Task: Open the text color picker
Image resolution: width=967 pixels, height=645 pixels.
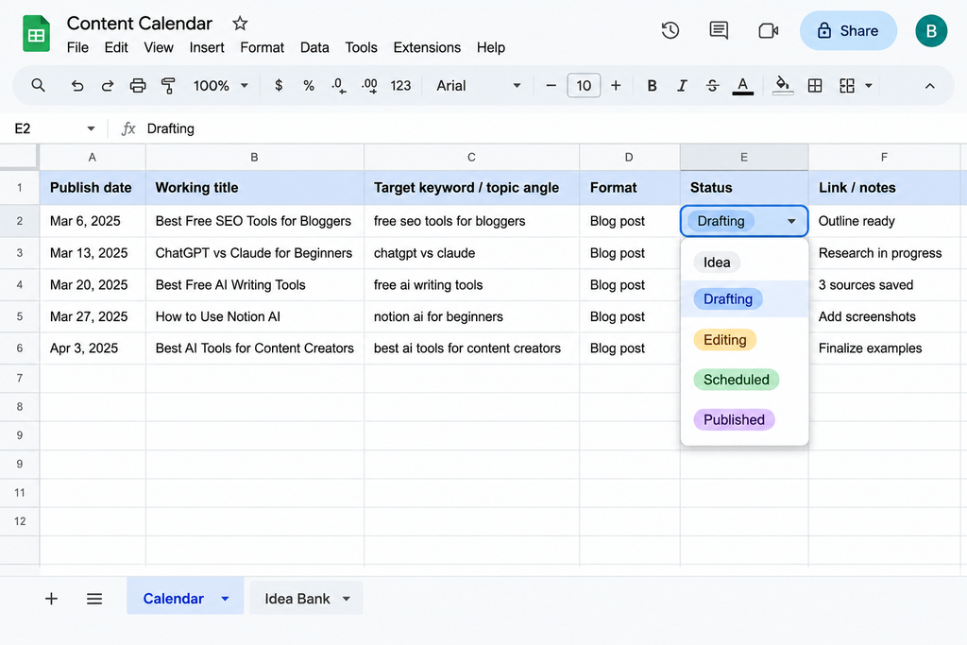Action: 742,86
